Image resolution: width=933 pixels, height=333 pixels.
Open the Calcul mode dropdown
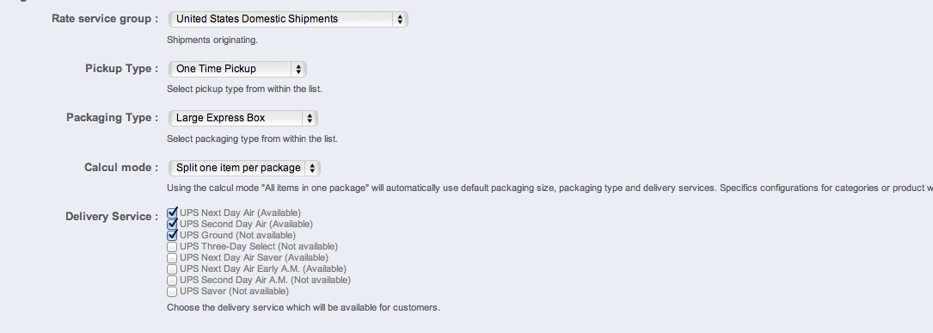click(x=244, y=168)
